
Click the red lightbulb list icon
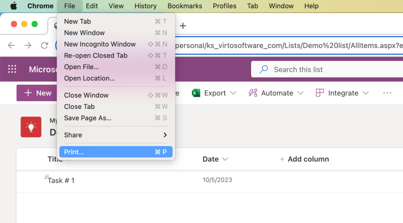pyautogui.click(x=31, y=127)
